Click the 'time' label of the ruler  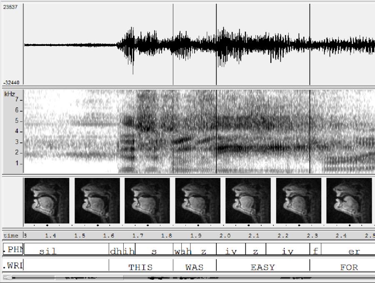coord(11,236)
